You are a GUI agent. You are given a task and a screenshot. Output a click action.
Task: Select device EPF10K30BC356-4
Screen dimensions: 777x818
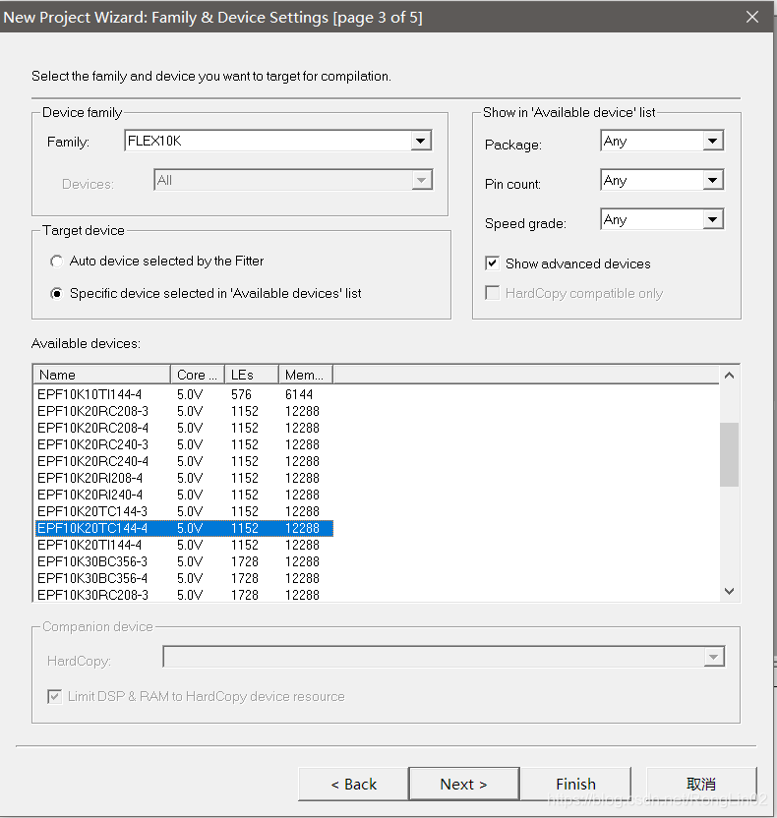[x=92, y=578]
